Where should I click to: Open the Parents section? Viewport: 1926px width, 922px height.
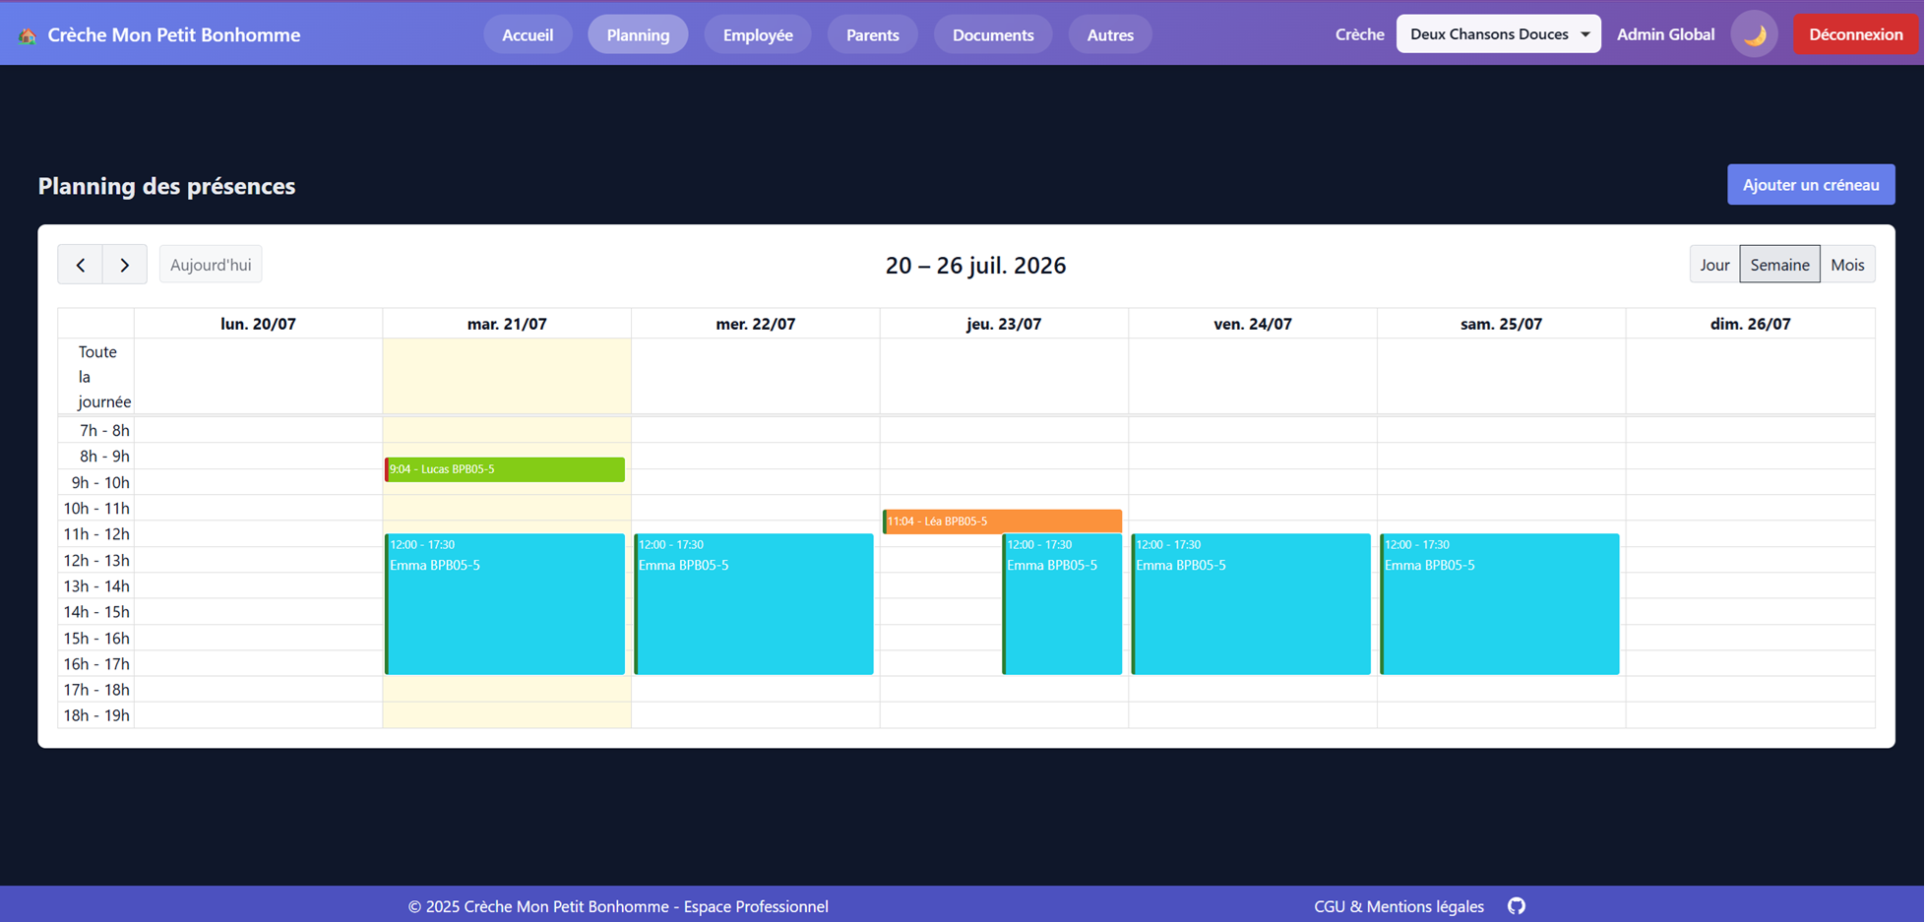pyautogui.click(x=873, y=34)
